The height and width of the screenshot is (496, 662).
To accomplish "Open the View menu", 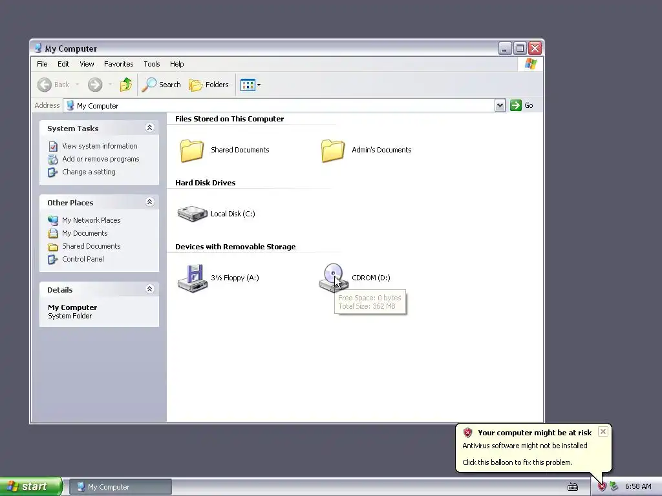I will pos(87,64).
